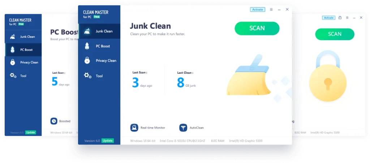The height and width of the screenshot is (163, 370).
Task: Select PC Boost in left back window
Action: click(x=23, y=50)
